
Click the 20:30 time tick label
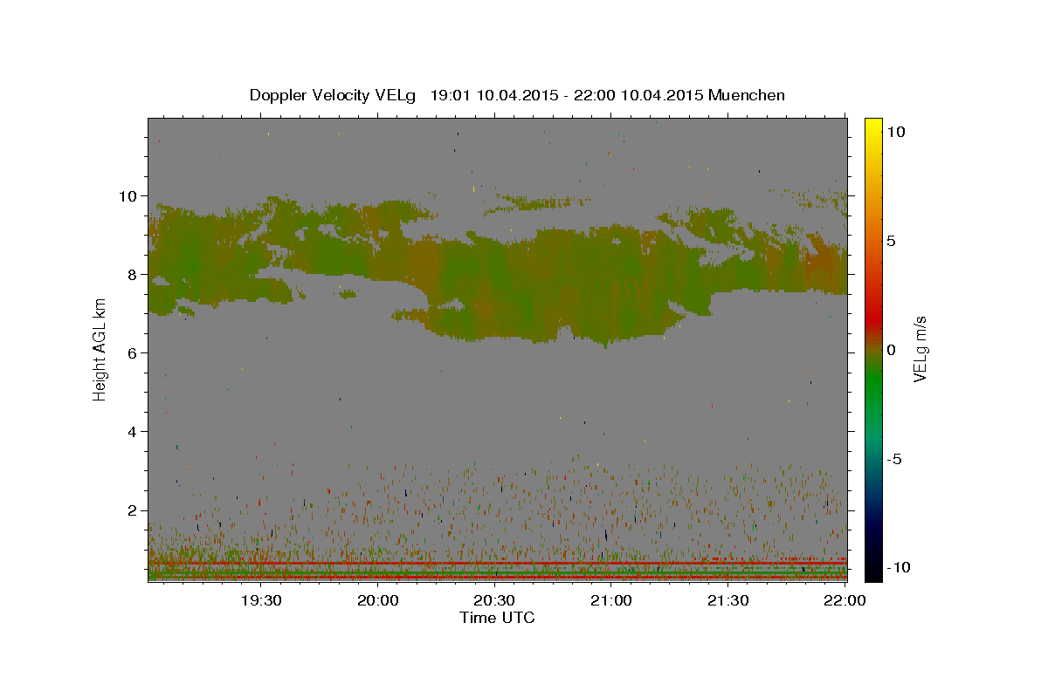(x=494, y=601)
